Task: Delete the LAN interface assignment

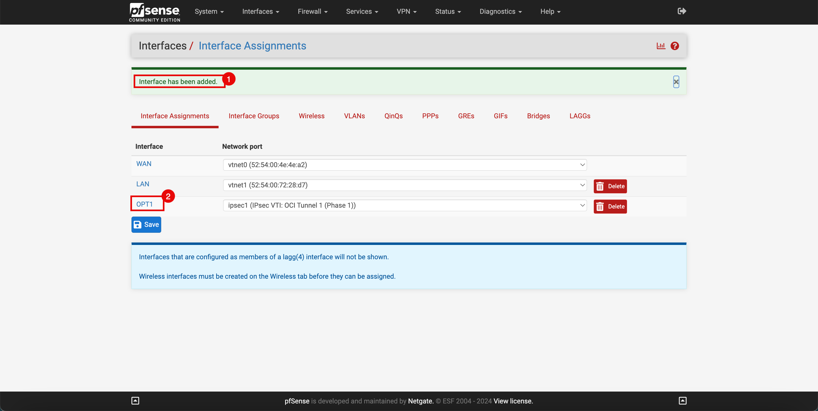Action: pyautogui.click(x=610, y=186)
